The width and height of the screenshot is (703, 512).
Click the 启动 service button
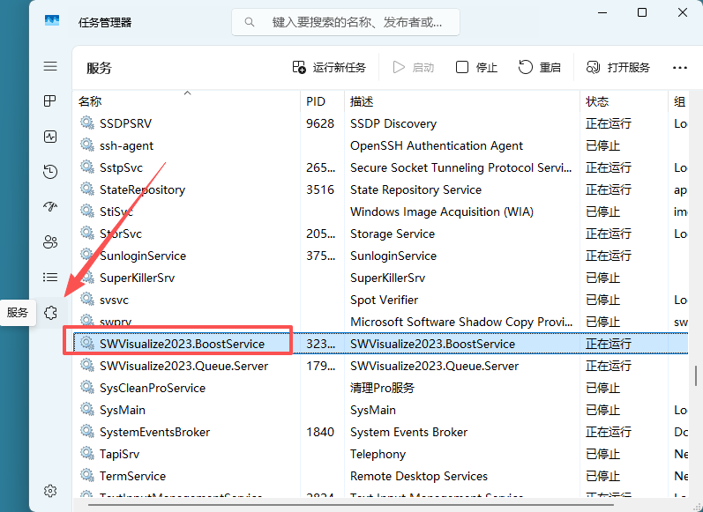coord(414,68)
